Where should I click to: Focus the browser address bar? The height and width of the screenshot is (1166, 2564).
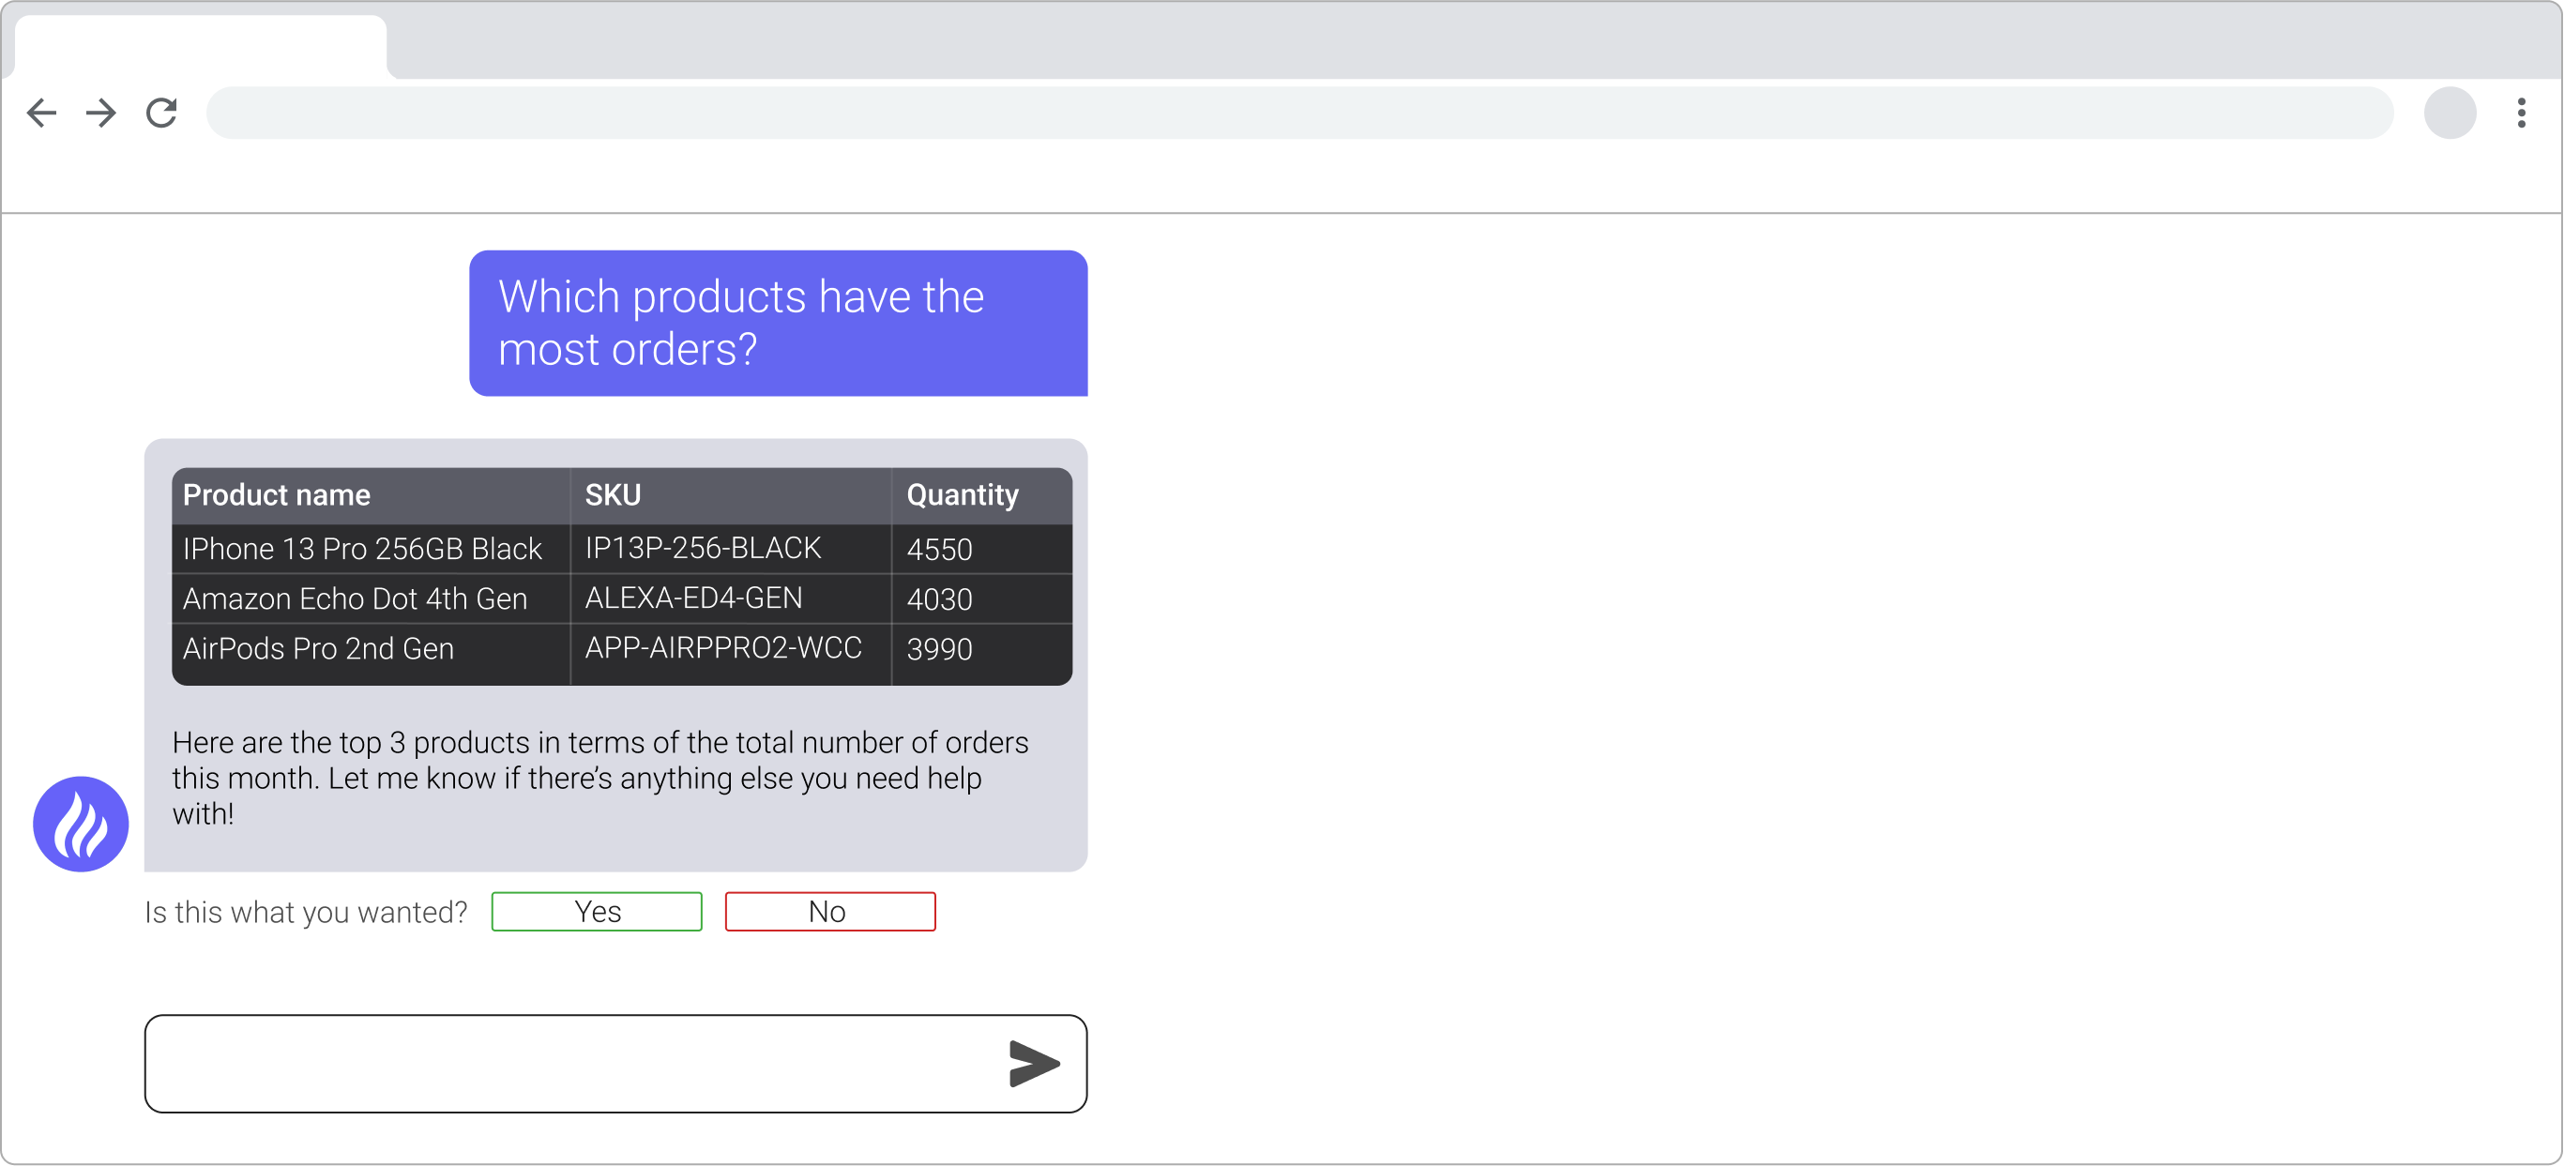click(1299, 113)
